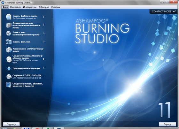Open the Инструменты menu
179x129 pixels.
[x=30, y=7]
